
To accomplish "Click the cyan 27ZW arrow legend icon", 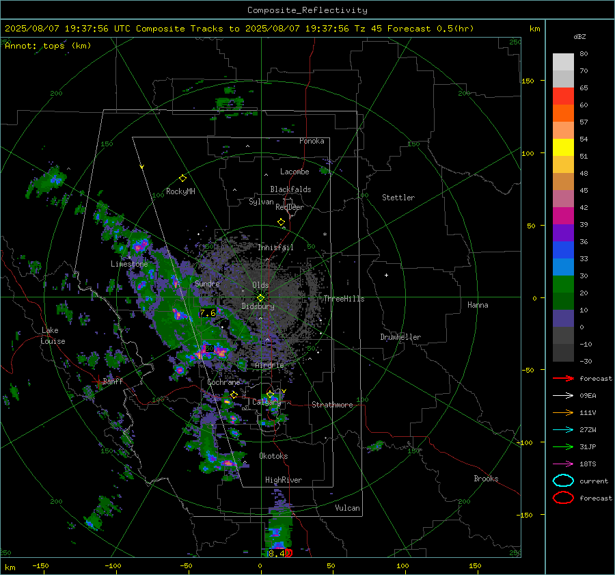I will click(563, 430).
